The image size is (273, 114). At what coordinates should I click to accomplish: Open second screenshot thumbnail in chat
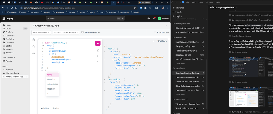[251, 97]
